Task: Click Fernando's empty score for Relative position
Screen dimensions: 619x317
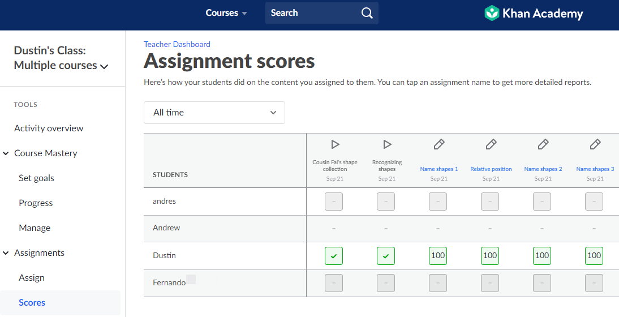Action: click(x=490, y=283)
